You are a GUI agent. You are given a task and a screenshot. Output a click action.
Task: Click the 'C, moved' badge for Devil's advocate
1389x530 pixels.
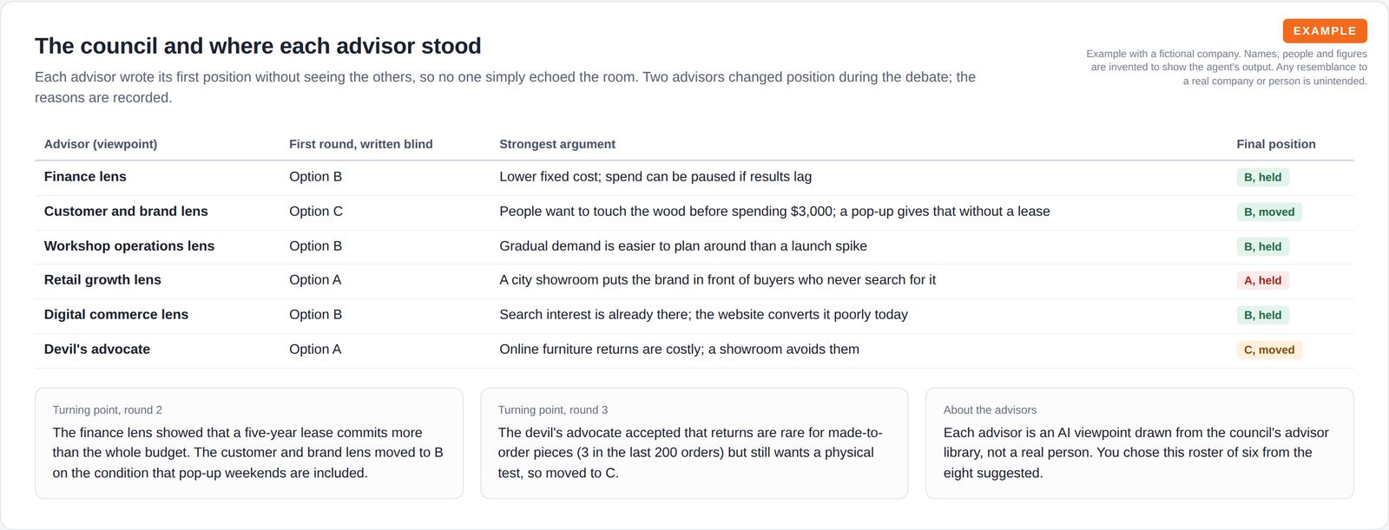[1269, 350]
